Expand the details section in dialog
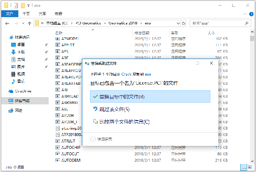This screenshot has width=256, height=172. point(101,139)
